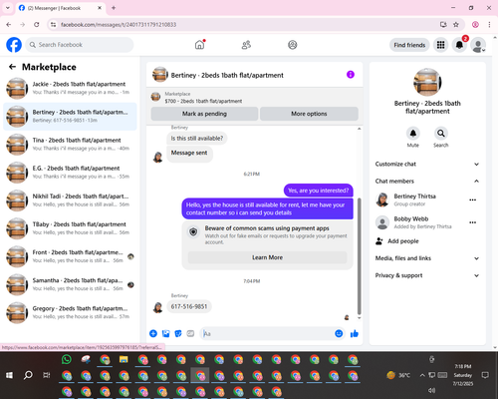Open more actions plus icon in composer
The image size is (498, 399).
pyautogui.click(x=153, y=333)
